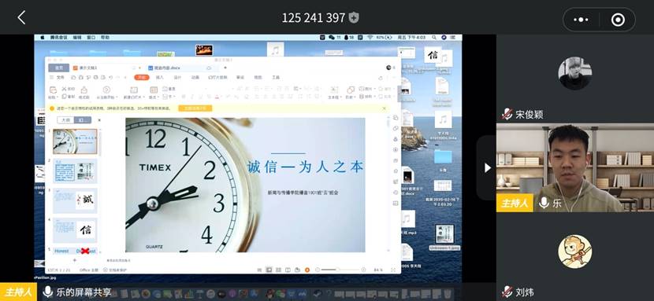Select the slide 3 thumbnail showing 诚
This screenshot has width=654, height=301.
click(x=75, y=201)
